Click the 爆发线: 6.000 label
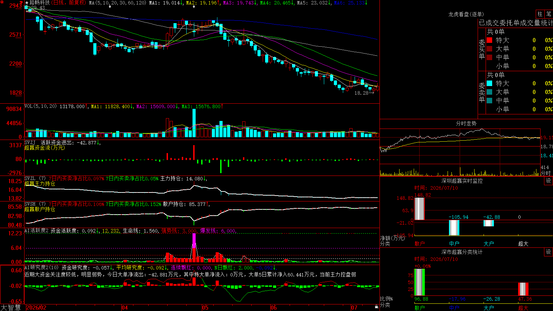 [218, 231]
